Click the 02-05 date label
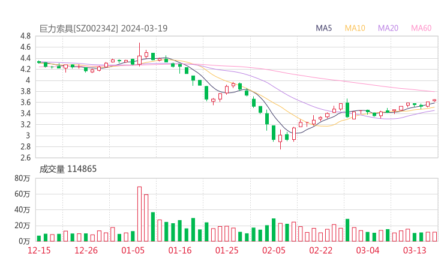 (274, 250)
